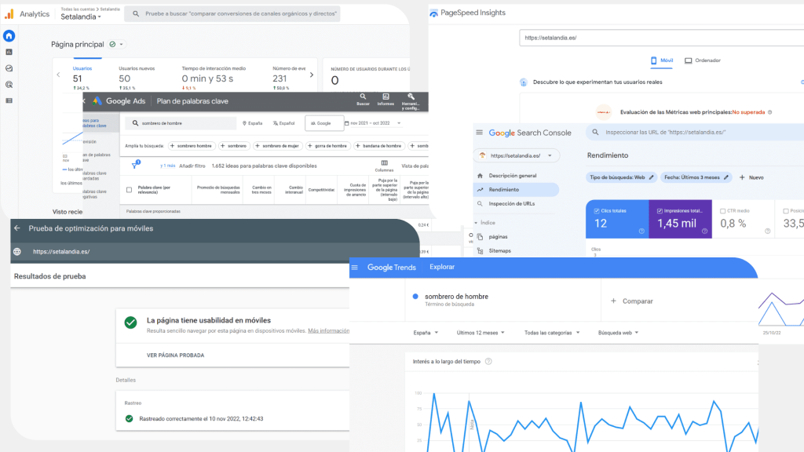804x452 pixels.
Task: Click next arrow on Analytics metrics card
Action: pos(311,75)
